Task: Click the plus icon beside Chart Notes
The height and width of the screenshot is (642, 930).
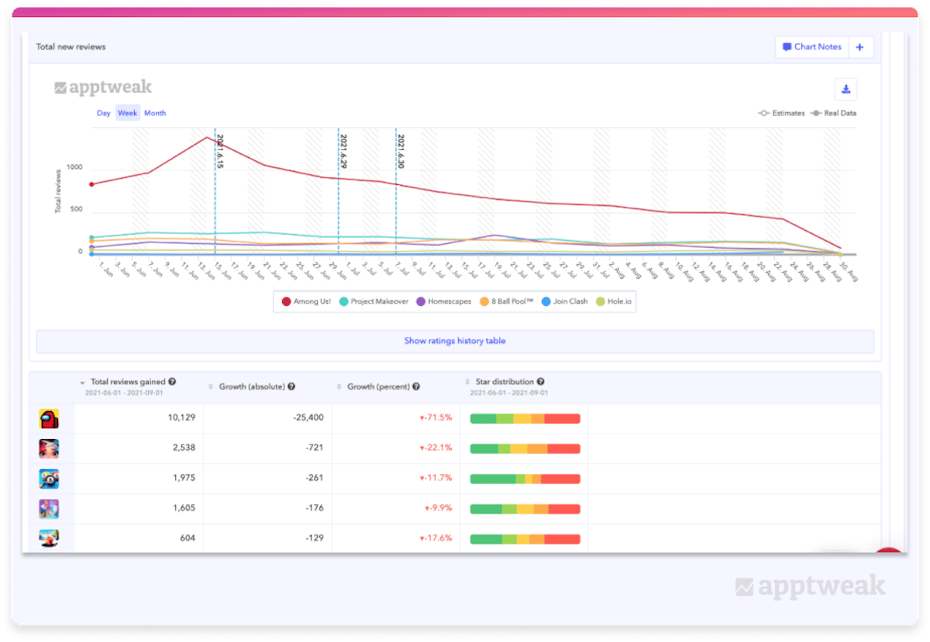Action: [x=860, y=47]
